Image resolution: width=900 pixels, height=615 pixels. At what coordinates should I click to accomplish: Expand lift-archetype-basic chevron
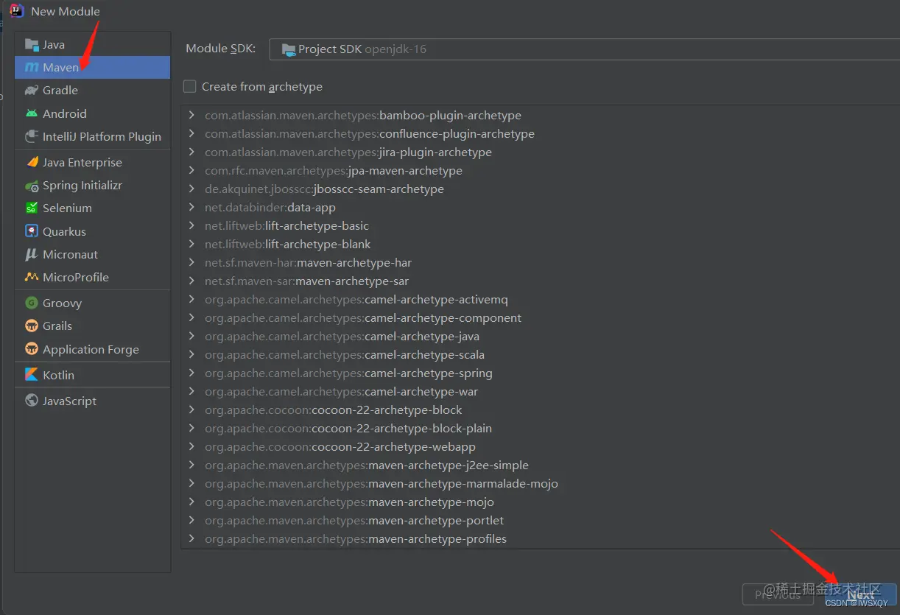point(191,225)
